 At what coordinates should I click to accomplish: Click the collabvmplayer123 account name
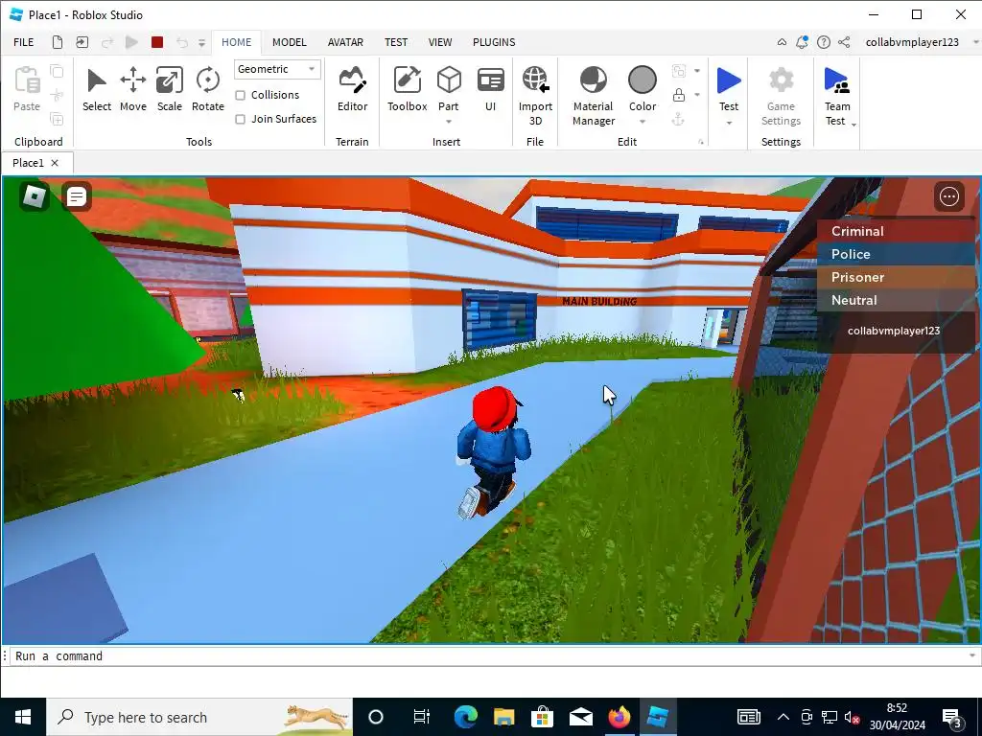click(x=912, y=42)
